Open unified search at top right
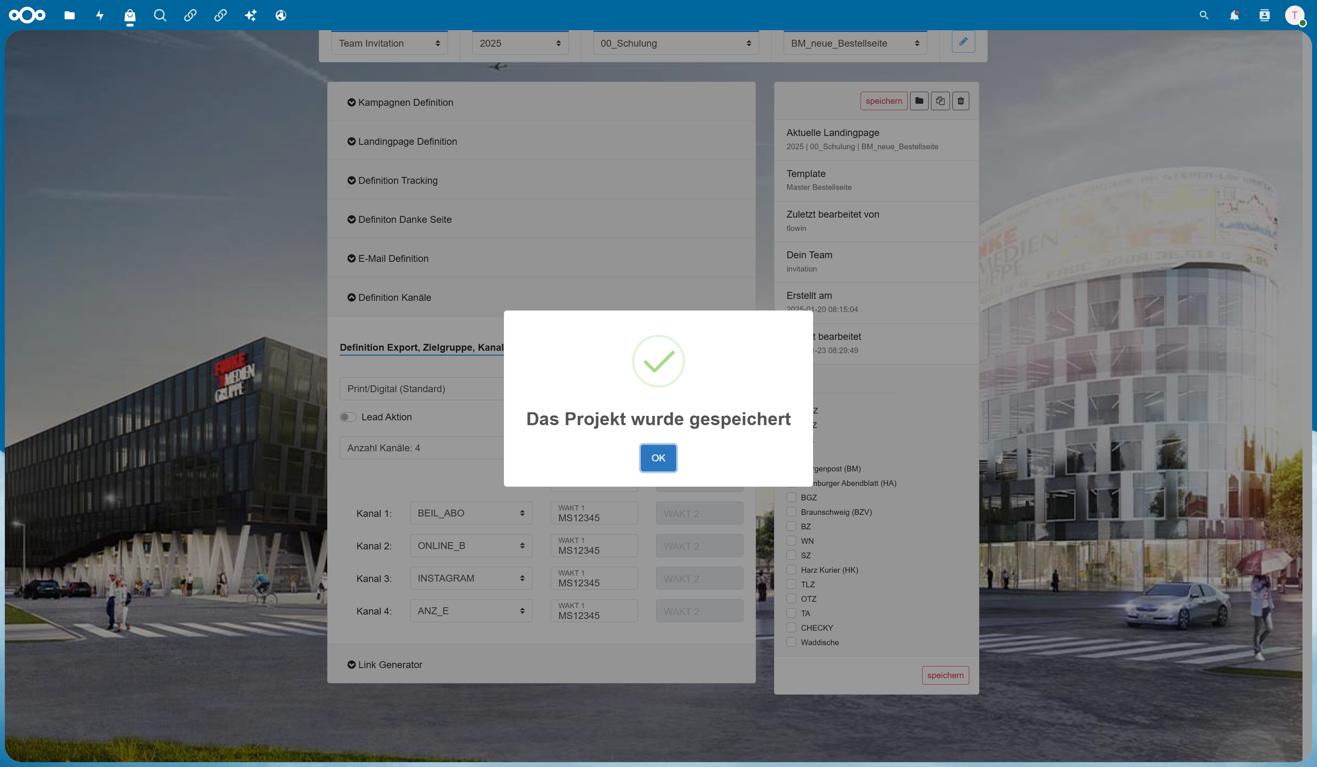1317x767 pixels. pos(1204,15)
